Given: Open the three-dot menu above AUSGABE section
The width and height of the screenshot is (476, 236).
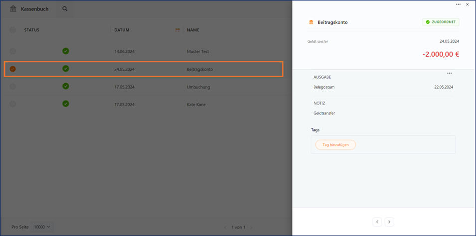Looking at the screenshot, I should pos(449,73).
